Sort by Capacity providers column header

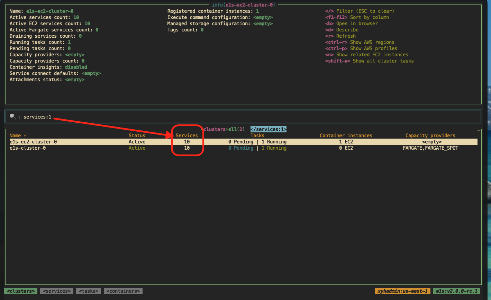tap(430, 135)
